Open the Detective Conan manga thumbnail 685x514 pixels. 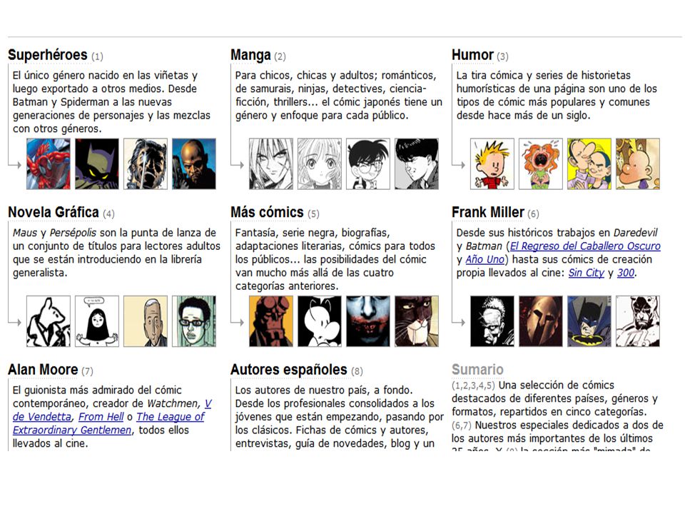[x=368, y=164]
